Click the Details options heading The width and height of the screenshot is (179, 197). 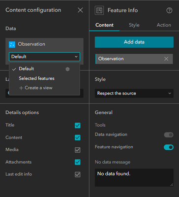[22, 113]
